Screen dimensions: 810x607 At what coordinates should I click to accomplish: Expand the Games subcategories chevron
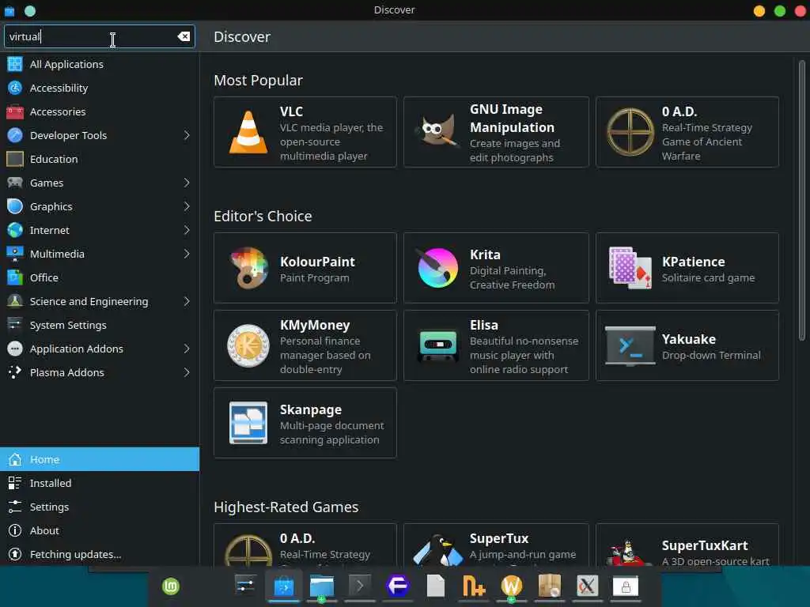pos(187,183)
